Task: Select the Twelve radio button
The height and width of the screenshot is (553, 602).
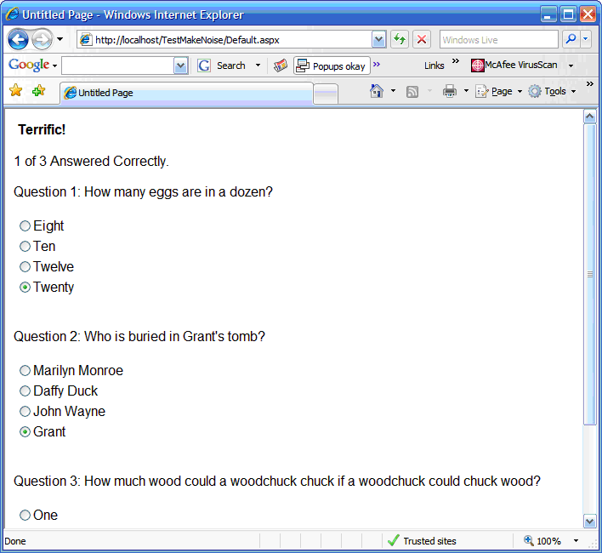Action: 25,266
